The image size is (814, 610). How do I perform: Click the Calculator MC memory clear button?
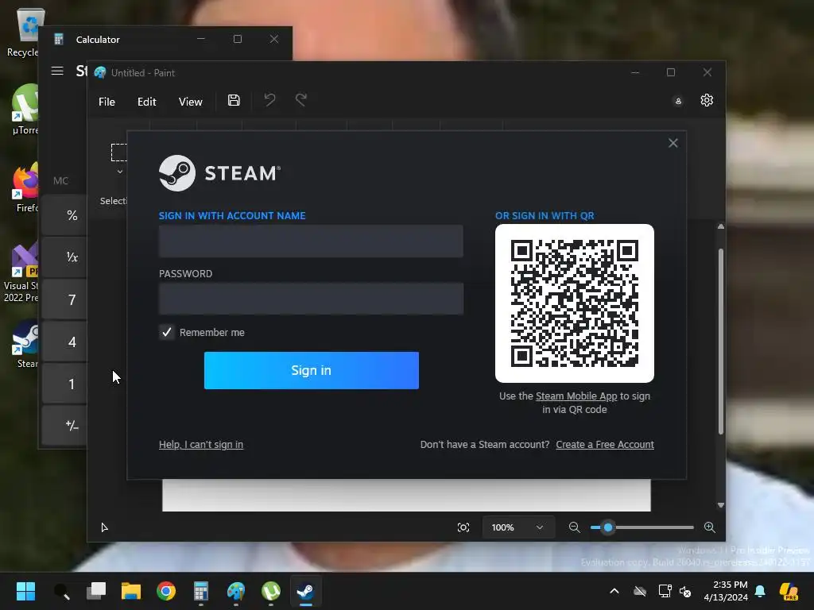click(x=60, y=180)
